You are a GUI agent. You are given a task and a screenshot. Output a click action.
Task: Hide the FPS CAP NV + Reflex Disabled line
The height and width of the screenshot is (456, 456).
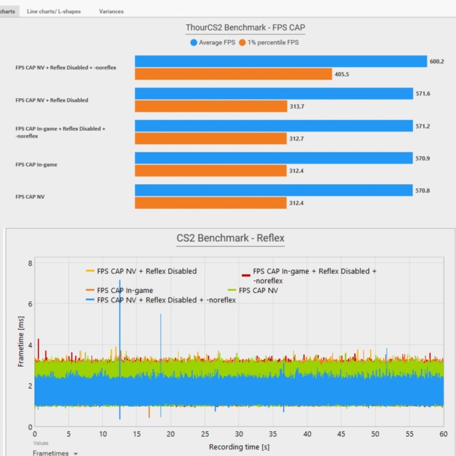tap(142, 271)
